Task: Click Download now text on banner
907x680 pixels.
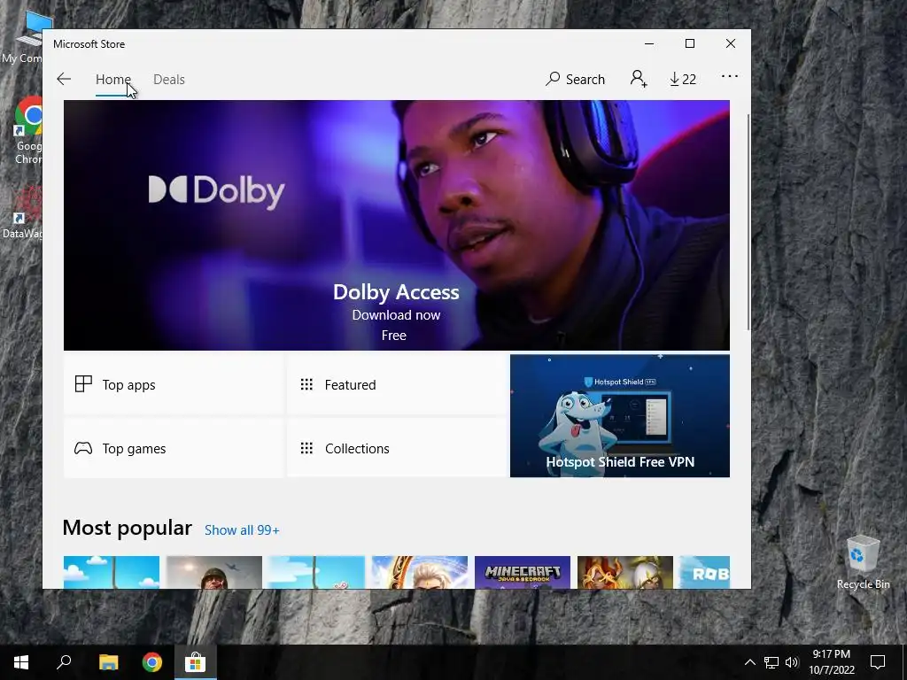Action: point(396,315)
